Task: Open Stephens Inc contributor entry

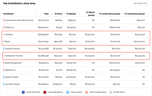Action: click(x=10, y=70)
